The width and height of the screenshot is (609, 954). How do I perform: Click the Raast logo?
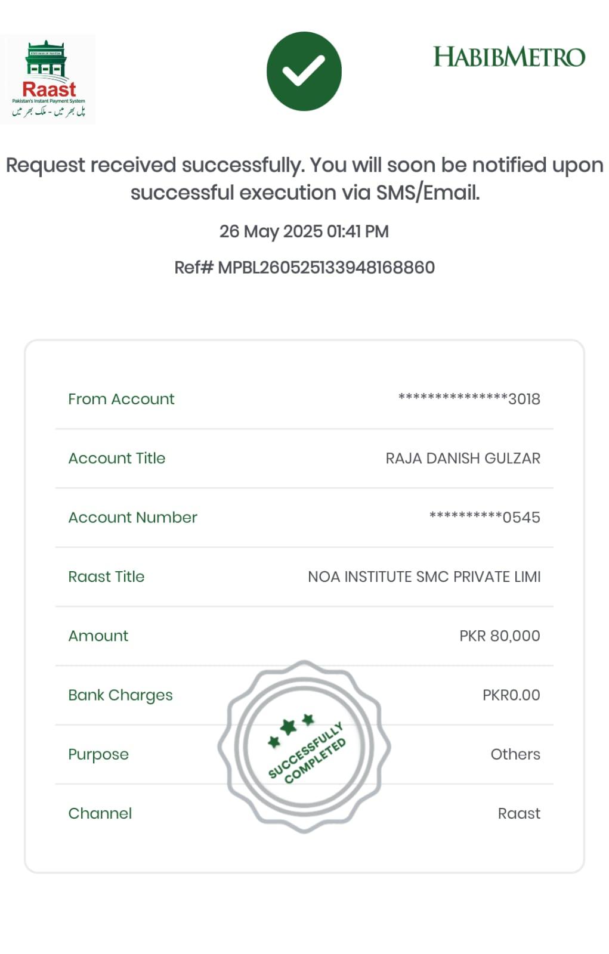[x=48, y=79]
